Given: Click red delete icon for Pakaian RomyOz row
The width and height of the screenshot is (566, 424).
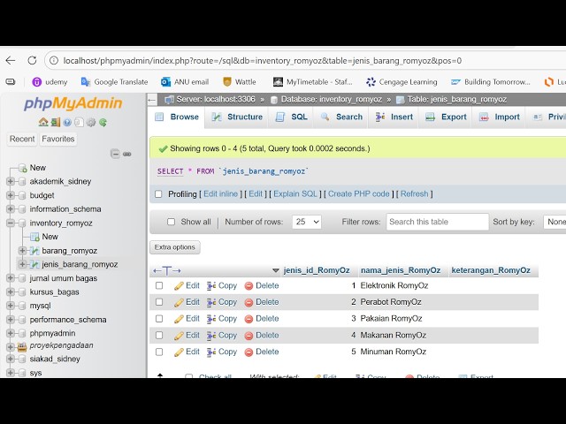Looking at the screenshot, I should point(249,319).
